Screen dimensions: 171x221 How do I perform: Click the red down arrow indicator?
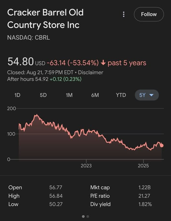point(103,63)
